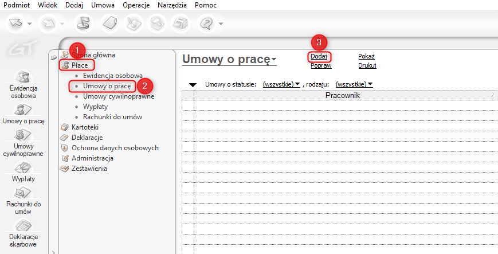Select Umowy cywilnoprawne tree entry under Płace

pos(119,96)
